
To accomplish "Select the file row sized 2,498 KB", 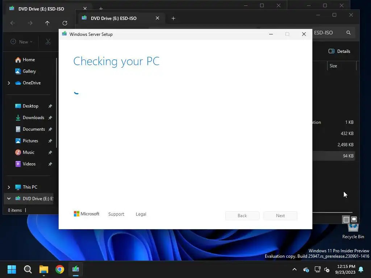I will 334,145.
